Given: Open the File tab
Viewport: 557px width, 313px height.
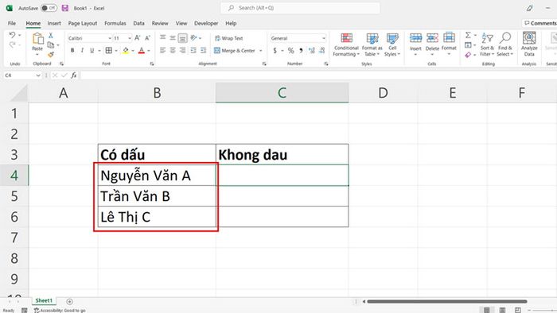Looking at the screenshot, I should (x=12, y=23).
